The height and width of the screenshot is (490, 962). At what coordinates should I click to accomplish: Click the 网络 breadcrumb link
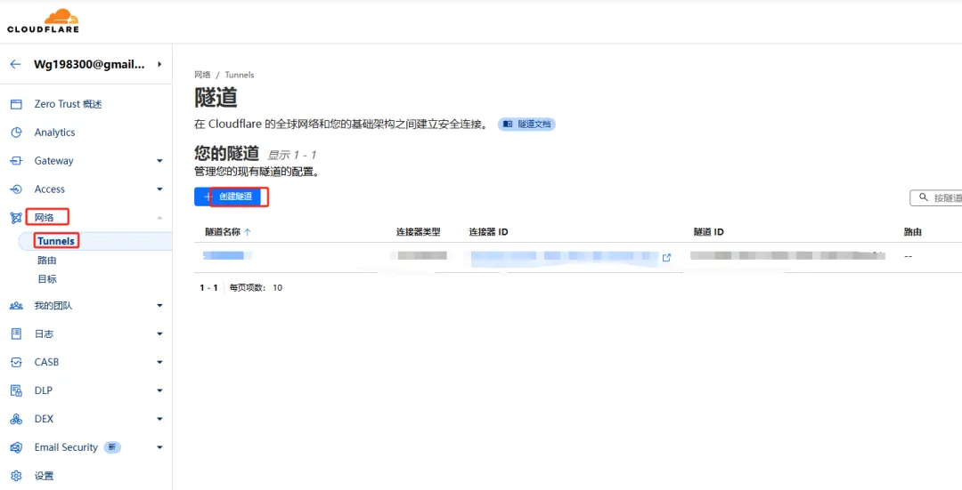(202, 75)
